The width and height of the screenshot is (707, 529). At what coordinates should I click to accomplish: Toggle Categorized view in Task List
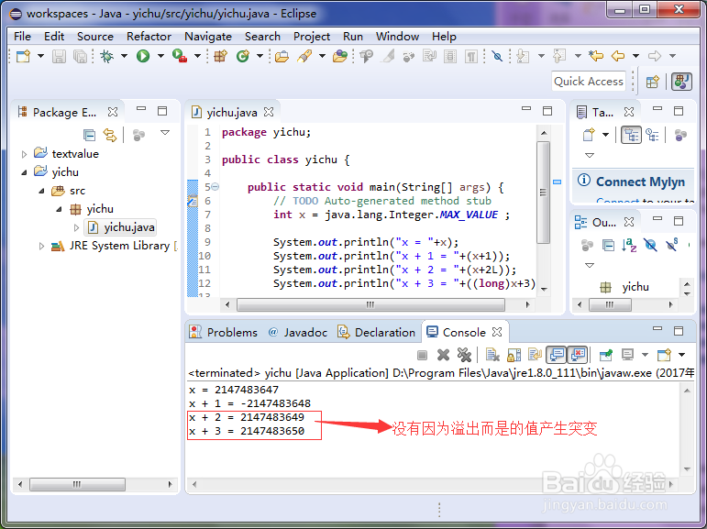(631, 135)
